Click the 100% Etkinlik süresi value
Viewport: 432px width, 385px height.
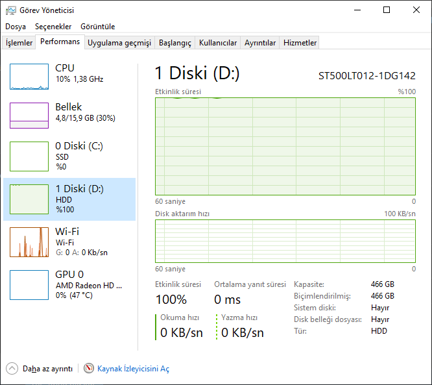(x=171, y=299)
